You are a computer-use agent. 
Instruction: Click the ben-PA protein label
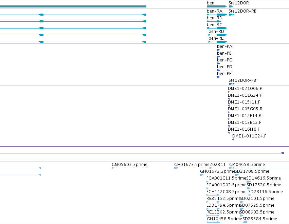tap(224, 46)
